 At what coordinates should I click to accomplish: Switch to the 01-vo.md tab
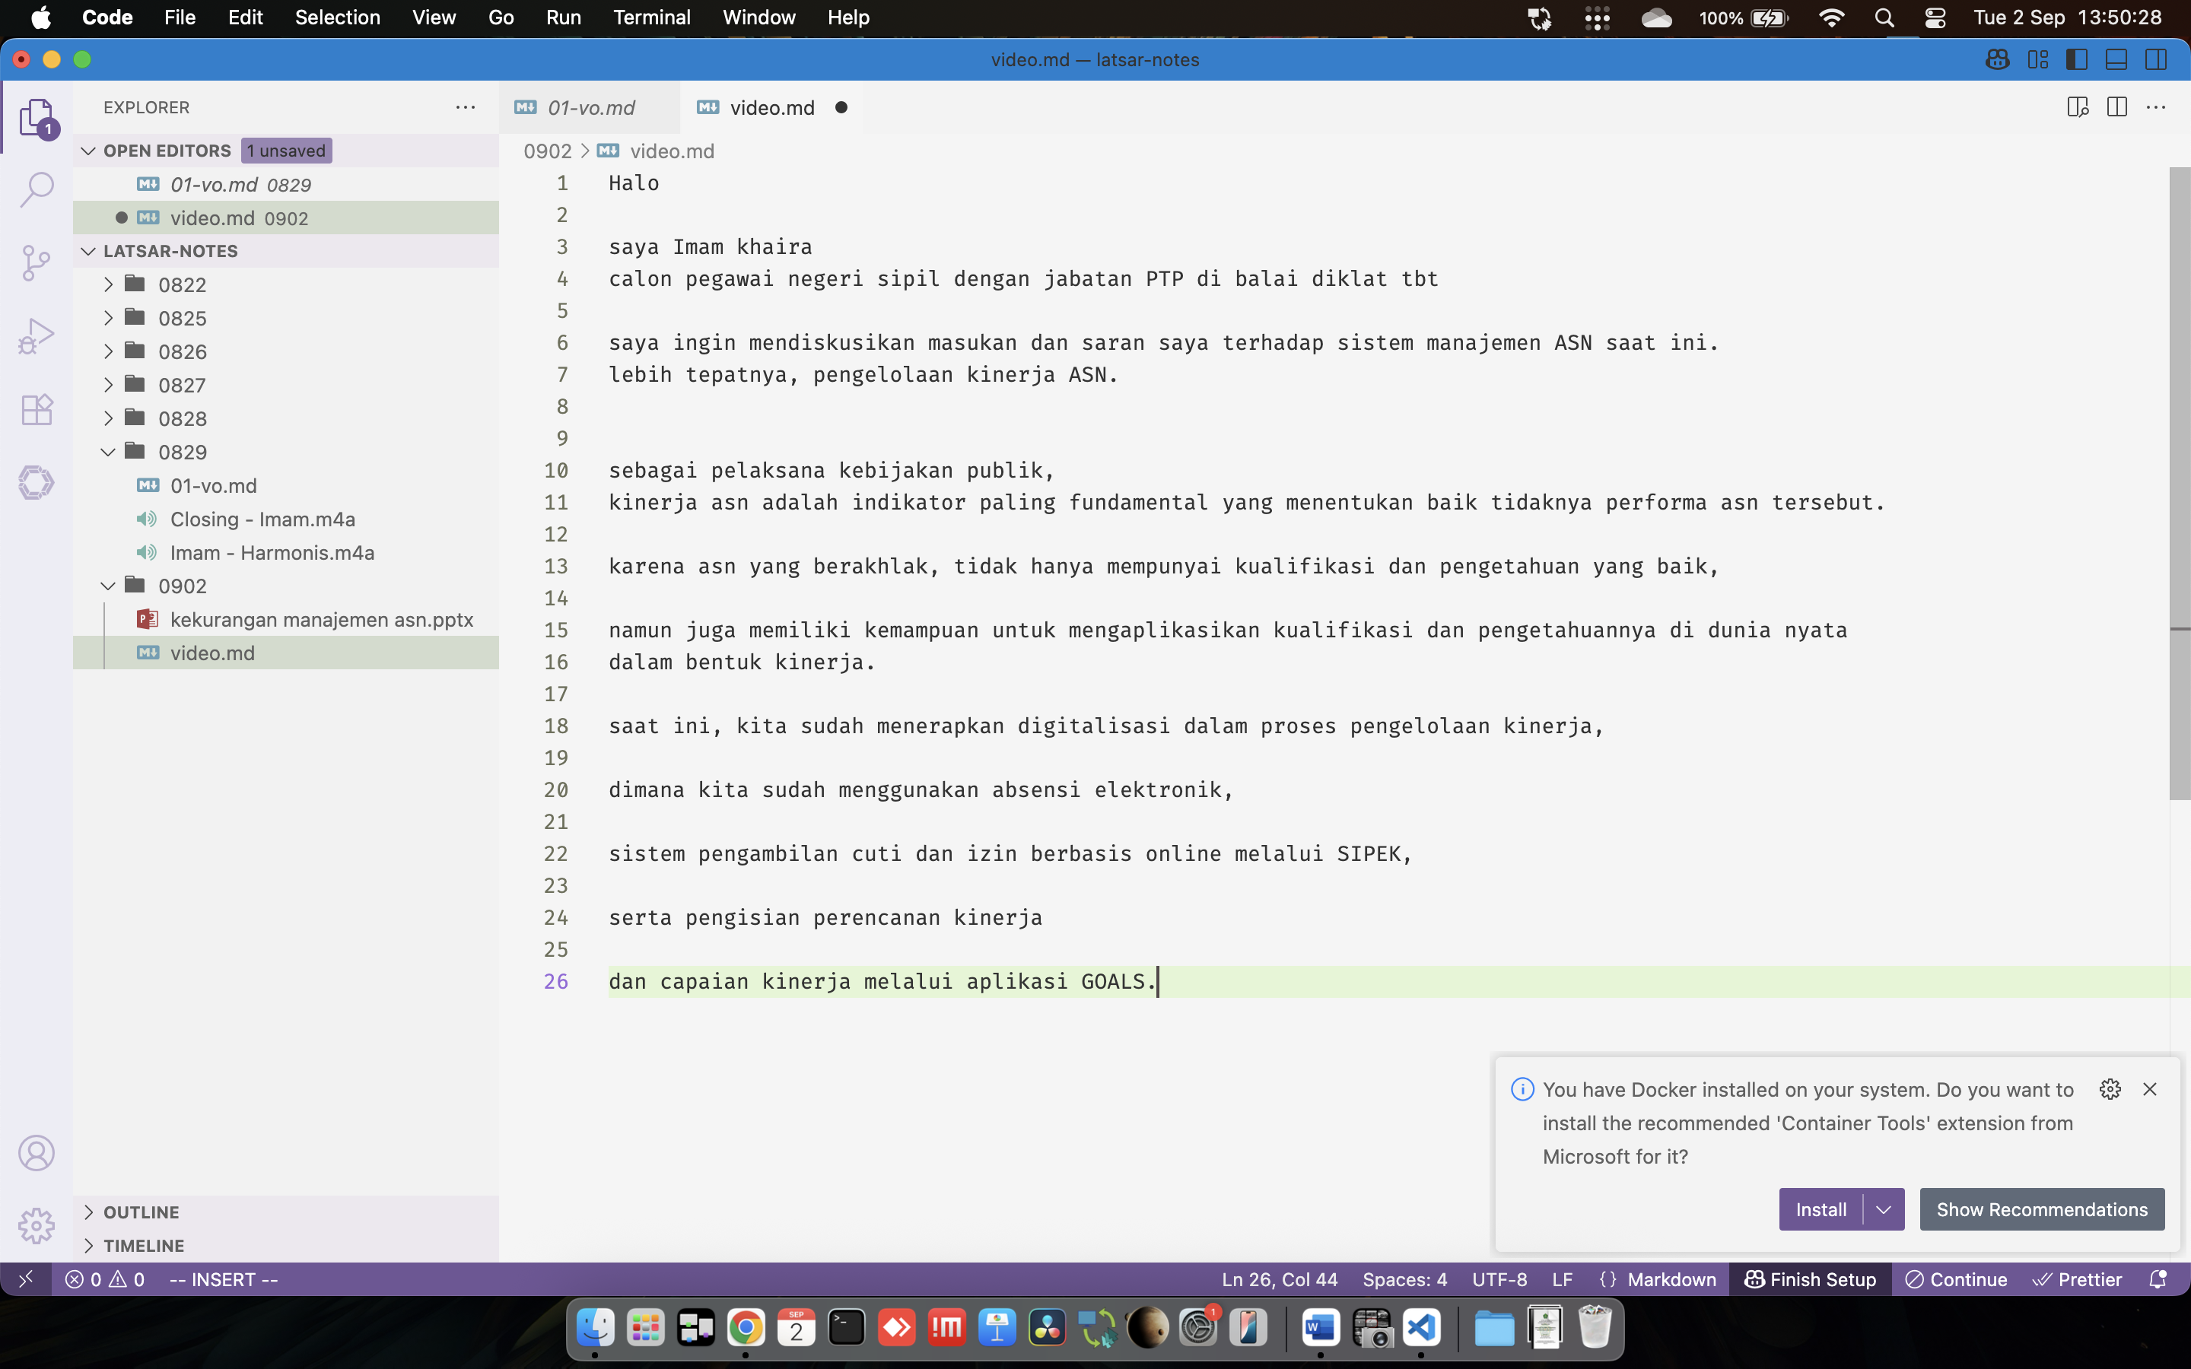[x=590, y=108]
